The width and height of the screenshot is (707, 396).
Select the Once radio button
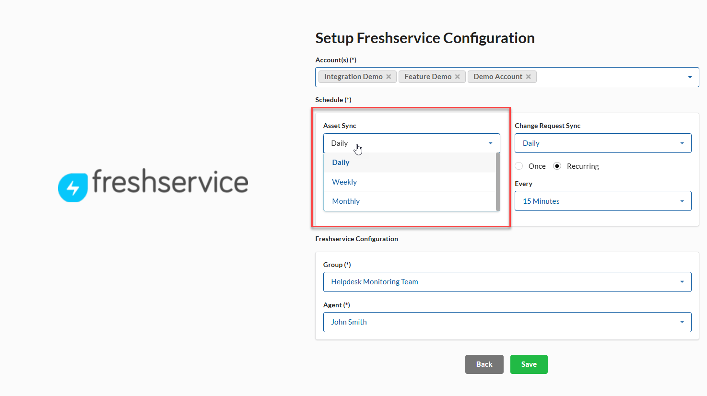519,166
